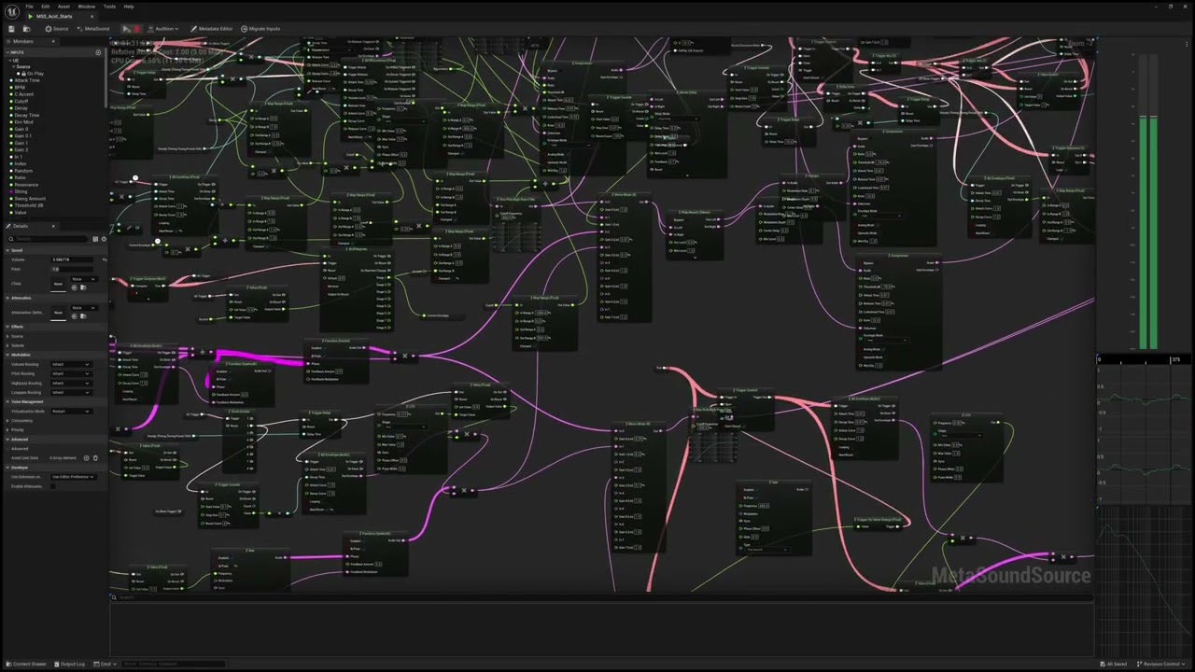Open Virtualization Mode Restart dropdown
1195x672 pixels.
coord(71,411)
